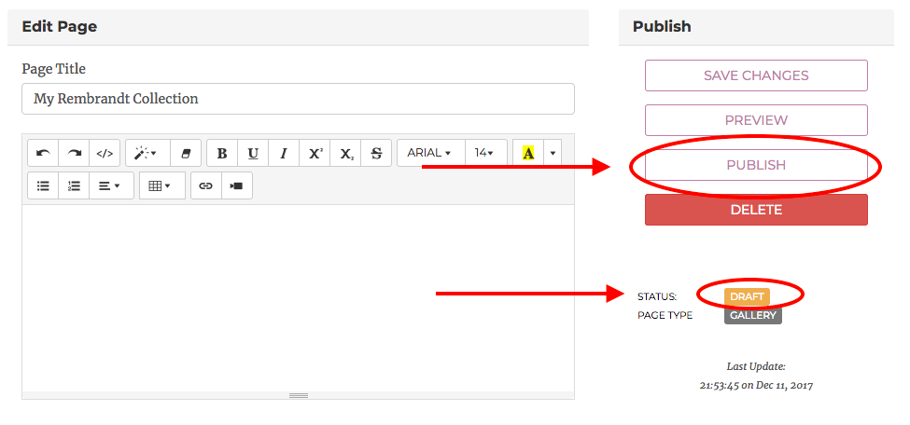Viewport: 910px width, 425px height.
Task: Toggle underline formatting
Action: (253, 153)
